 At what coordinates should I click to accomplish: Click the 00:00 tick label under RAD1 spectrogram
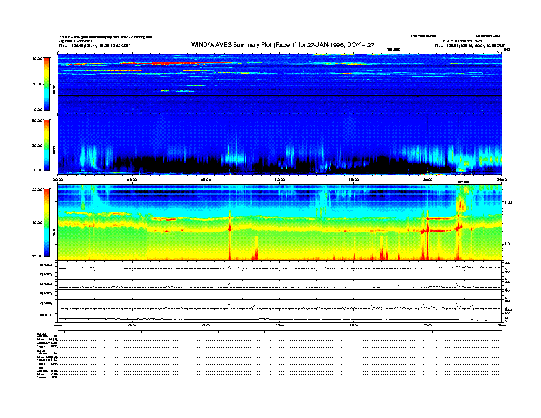pyautogui.click(x=57, y=180)
